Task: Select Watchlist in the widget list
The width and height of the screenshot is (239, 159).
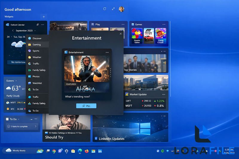Action: click(x=37, y=83)
